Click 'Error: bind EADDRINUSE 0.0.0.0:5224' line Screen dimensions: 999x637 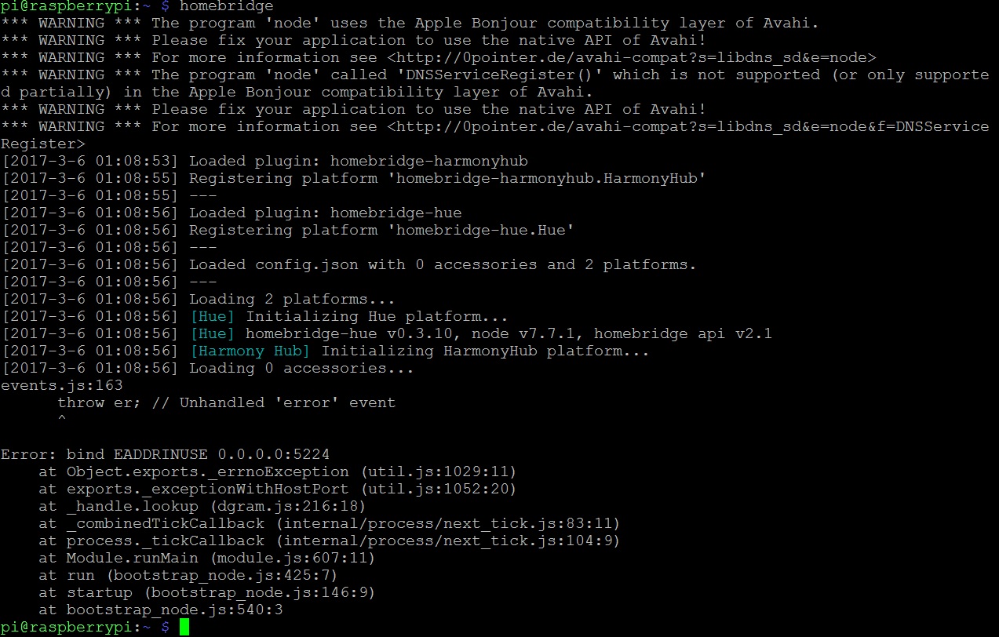pyautogui.click(x=165, y=454)
